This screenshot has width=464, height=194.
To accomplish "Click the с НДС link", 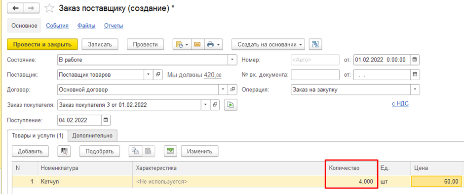I will click(400, 103).
